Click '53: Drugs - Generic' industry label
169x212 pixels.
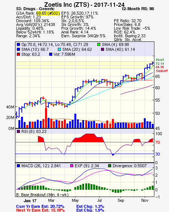35,9
